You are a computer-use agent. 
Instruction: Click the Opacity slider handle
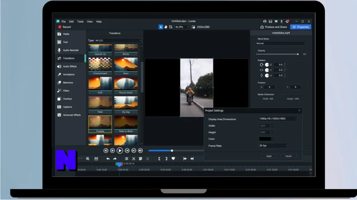298,54
